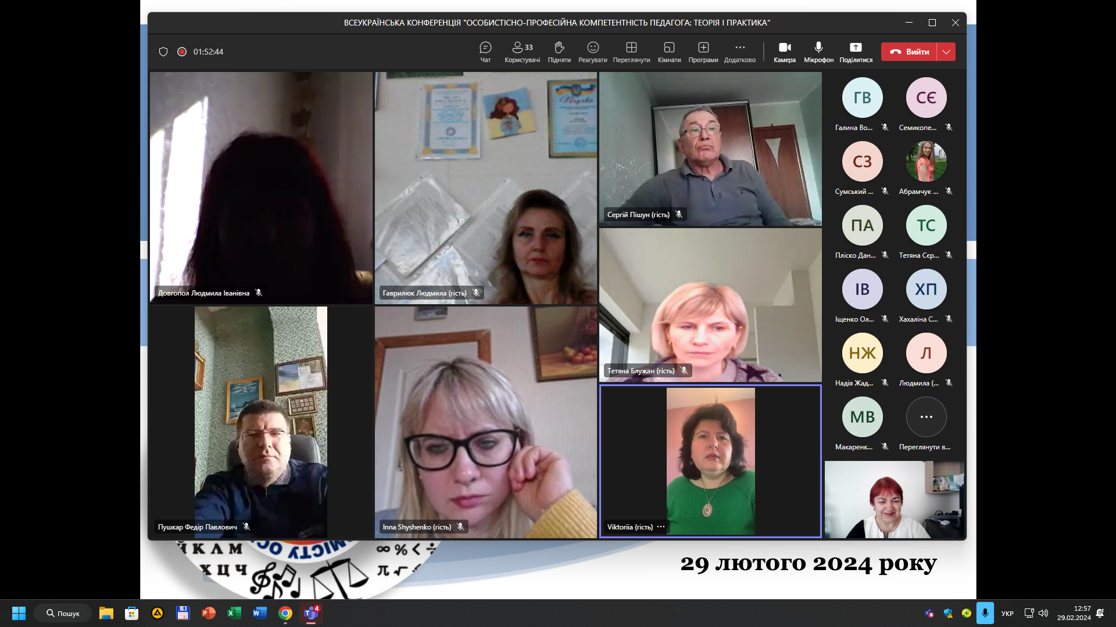
Task: Click the red recording indicator
Action: [182, 52]
